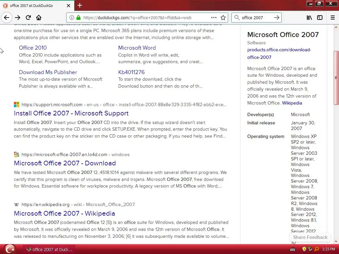Open the Wikipedia link in info panel
This screenshot has height=254, width=339.
(x=292, y=103)
